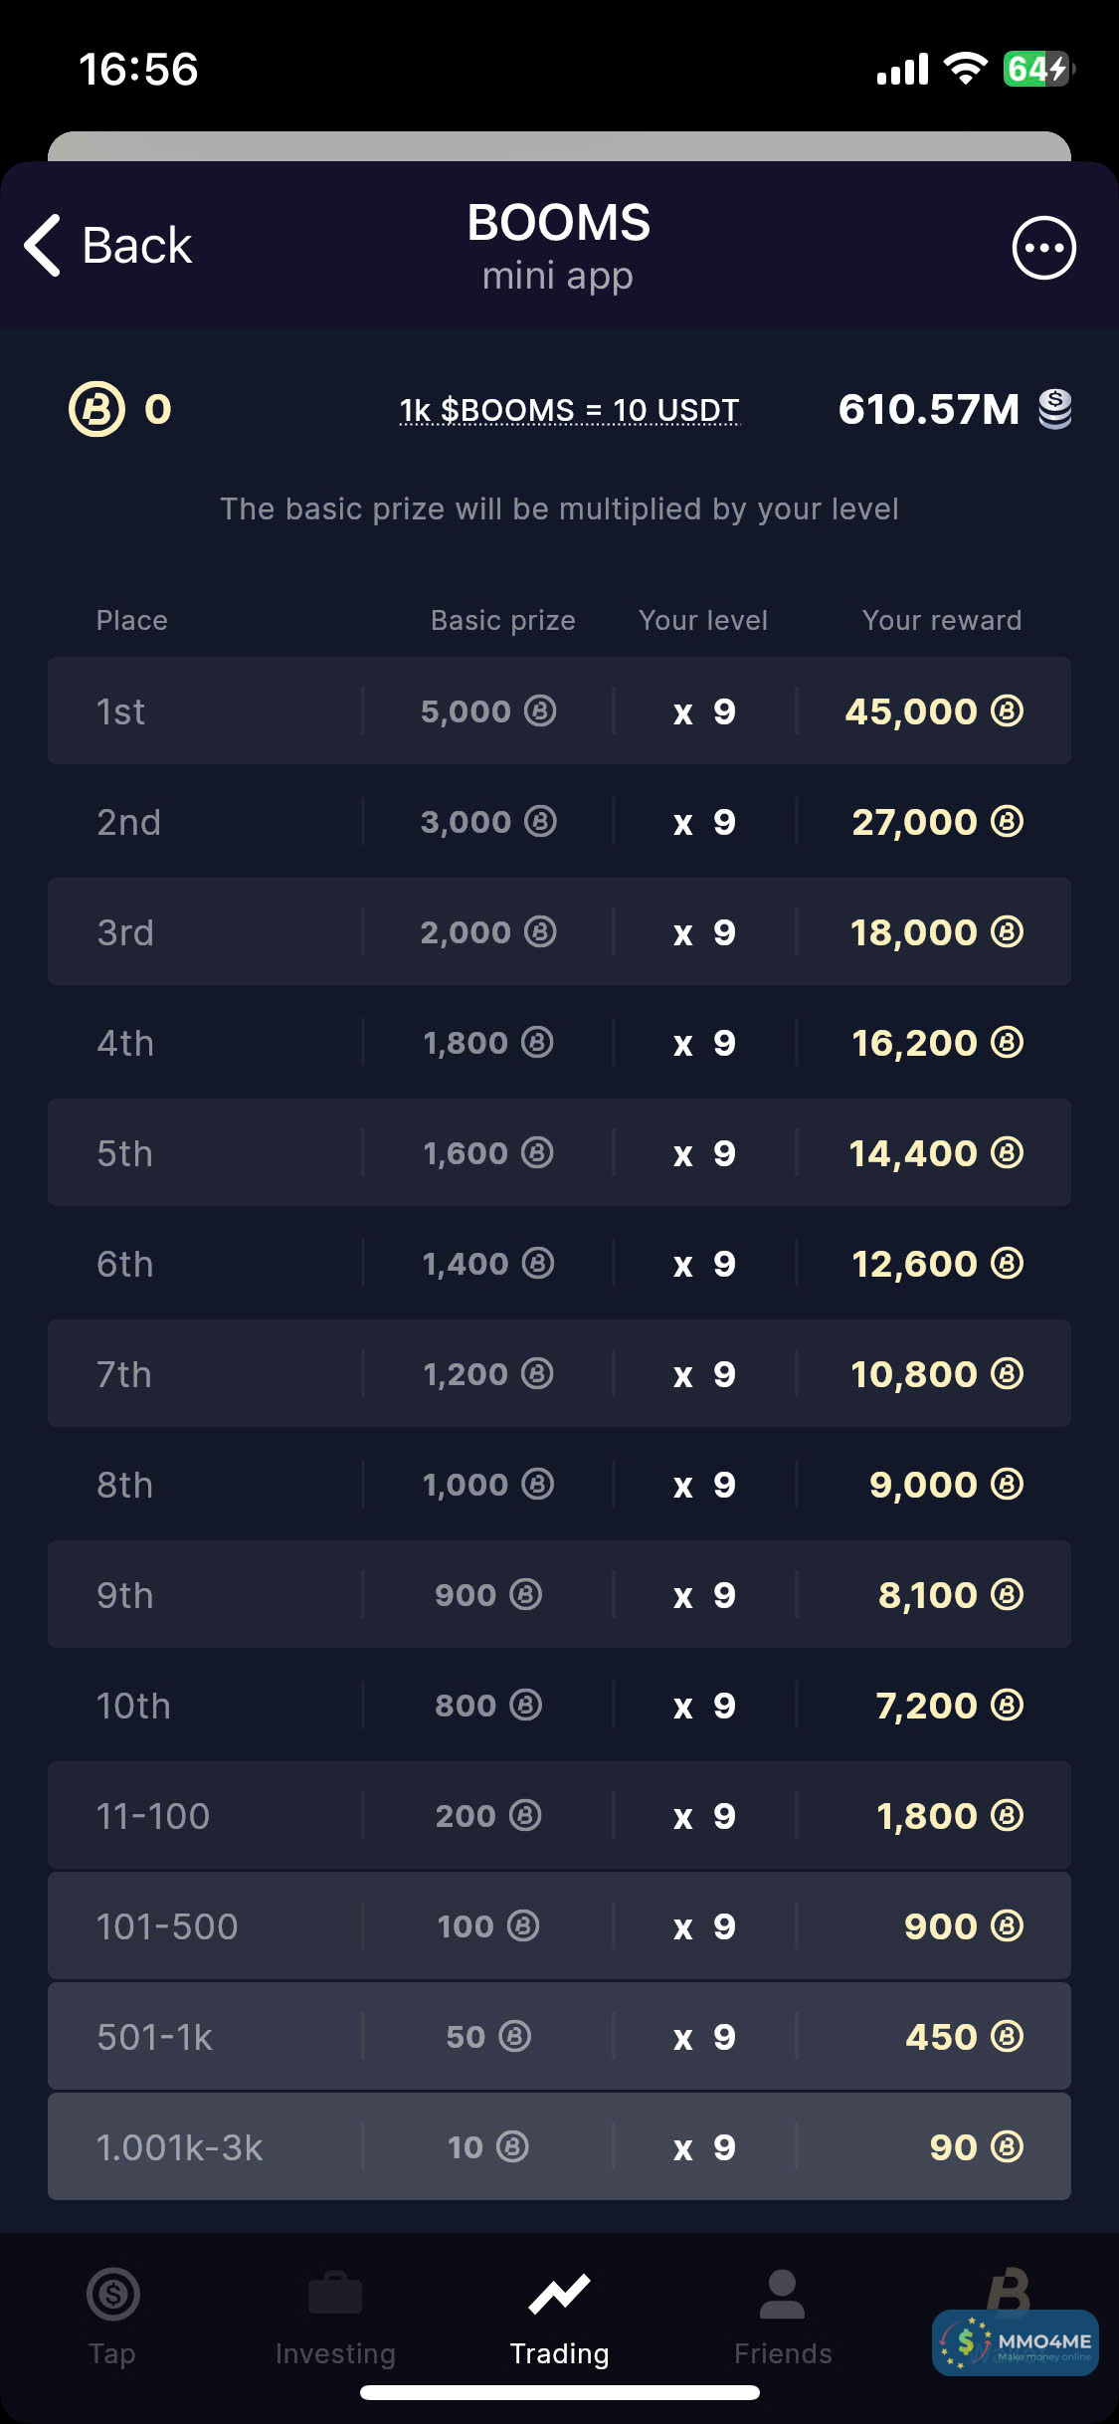This screenshot has width=1119, height=2424.
Task: Tap the Back chevron arrow
Action: 44,245
